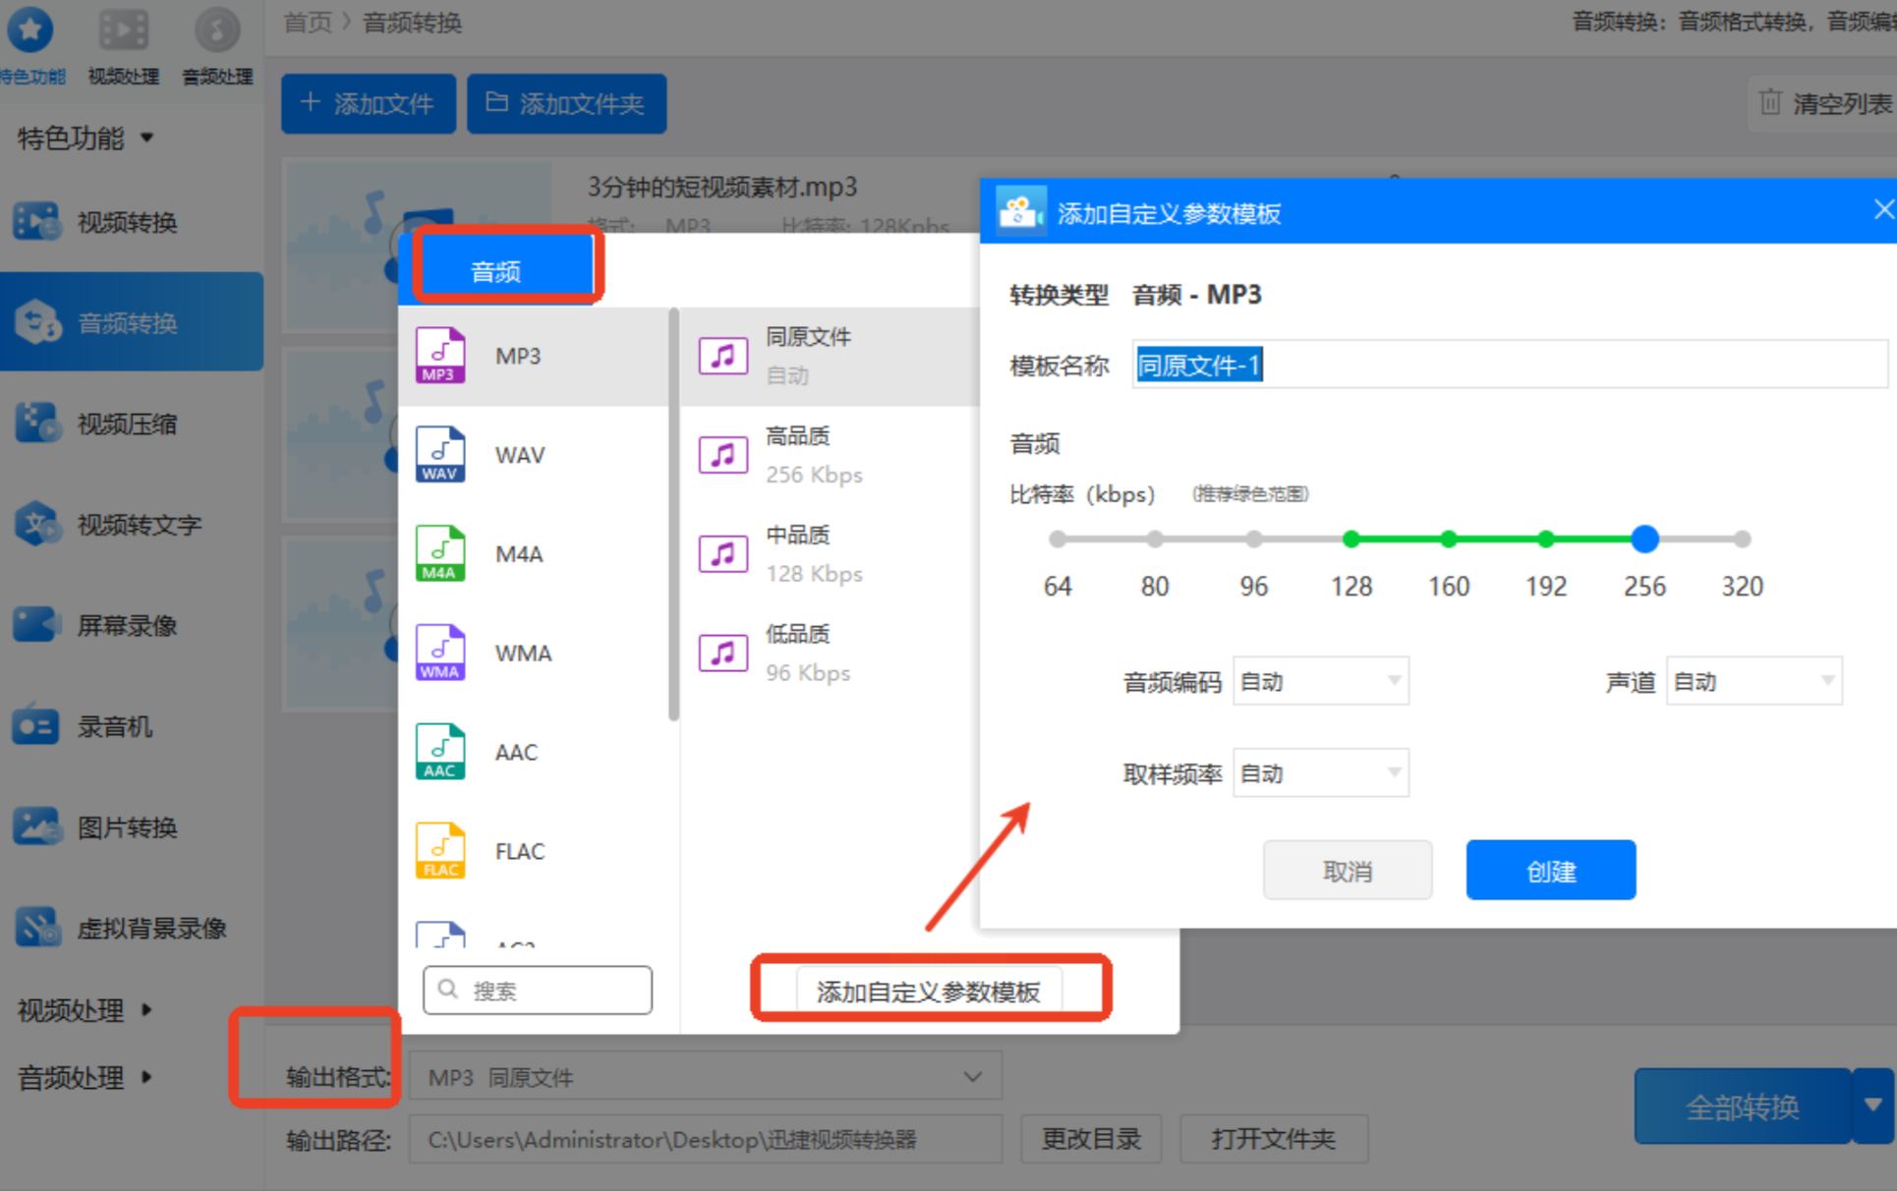Viewport: 1897px width, 1191px height.
Task: Set bitrate slider to 320 kbps
Action: tap(1742, 539)
